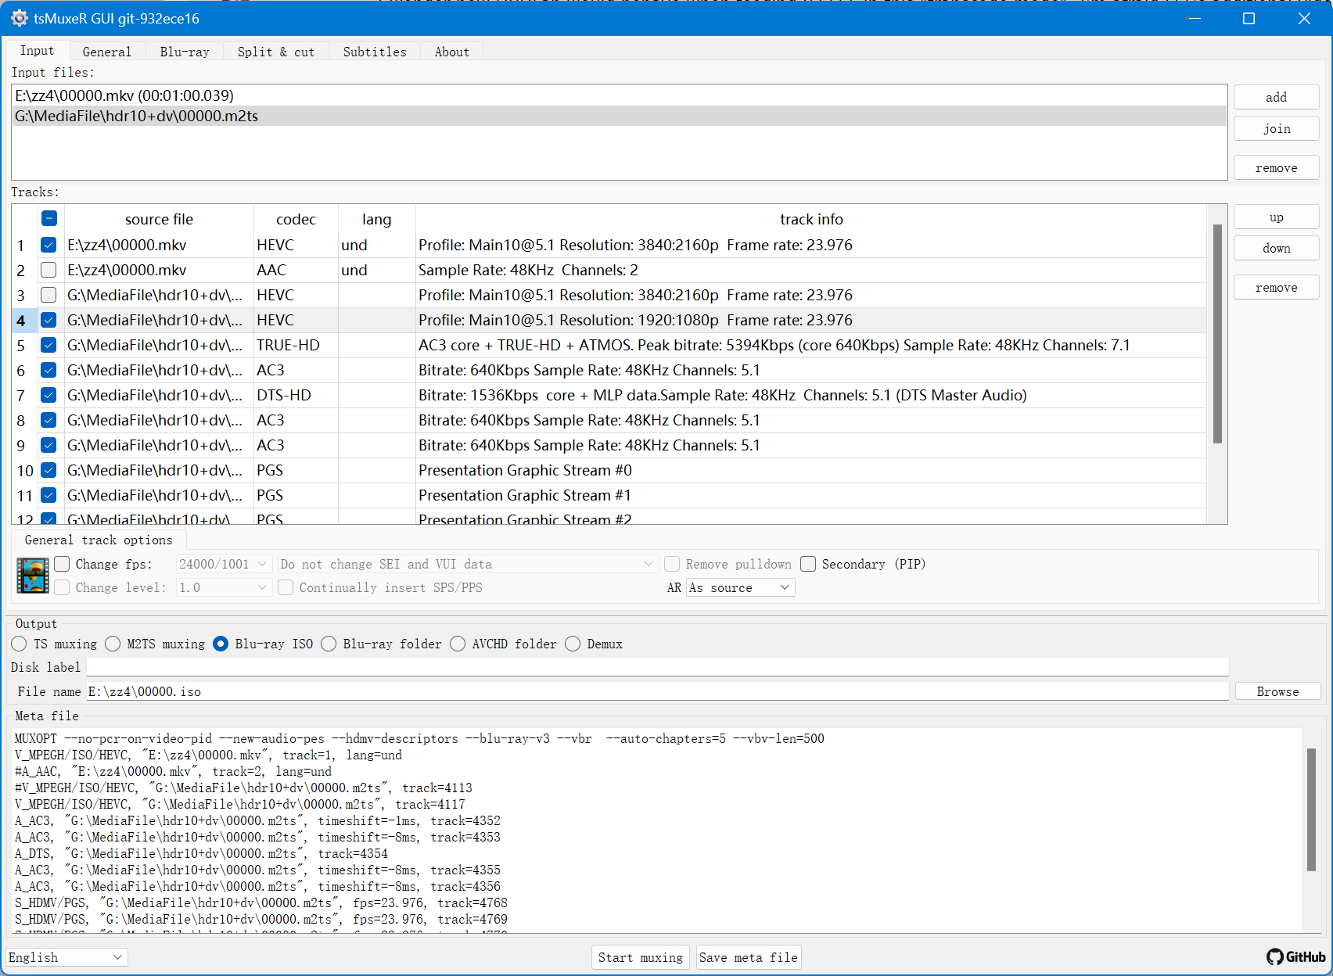Image resolution: width=1333 pixels, height=976 pixels.
Task: Select track 6 AC3 row codec cell
Action: [x=296, y=370]
